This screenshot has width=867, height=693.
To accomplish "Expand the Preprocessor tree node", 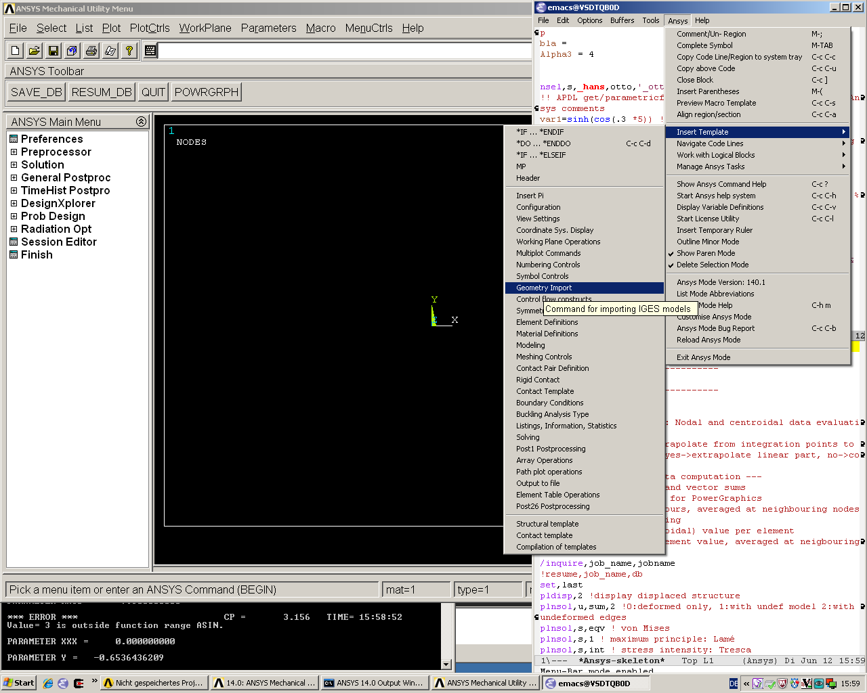I will point(14,152).
